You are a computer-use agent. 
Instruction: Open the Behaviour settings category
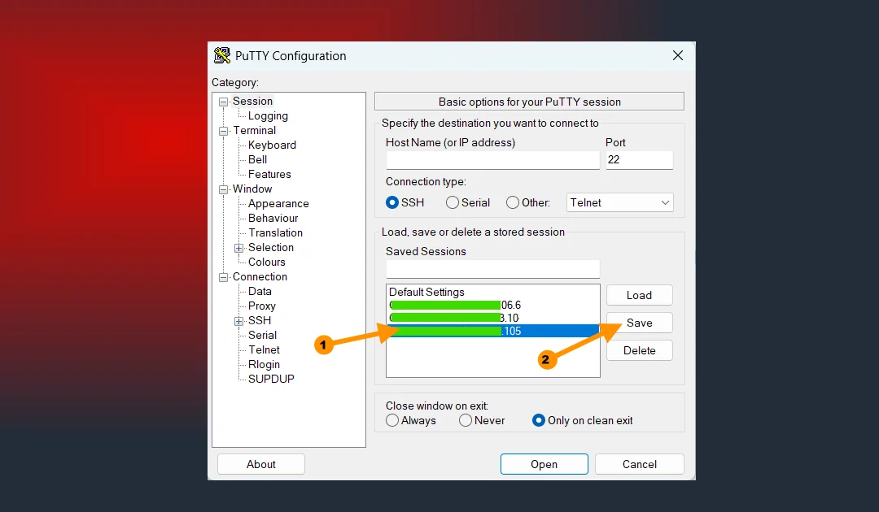[x=273, y=219]
